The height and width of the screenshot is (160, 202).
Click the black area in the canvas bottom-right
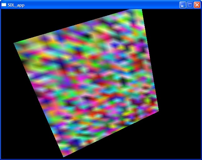175,141
